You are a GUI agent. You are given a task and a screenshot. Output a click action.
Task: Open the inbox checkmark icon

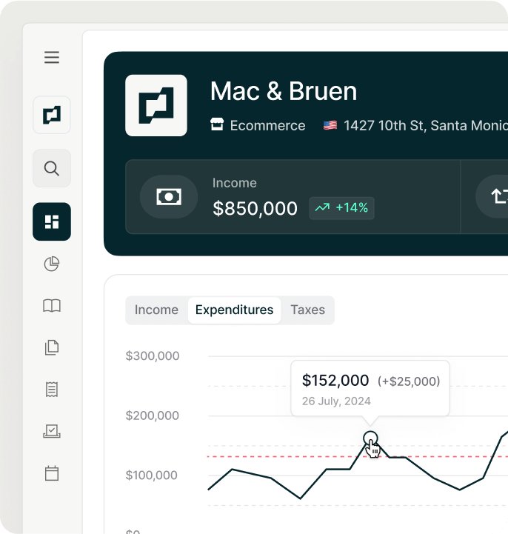tap(52, 432)
